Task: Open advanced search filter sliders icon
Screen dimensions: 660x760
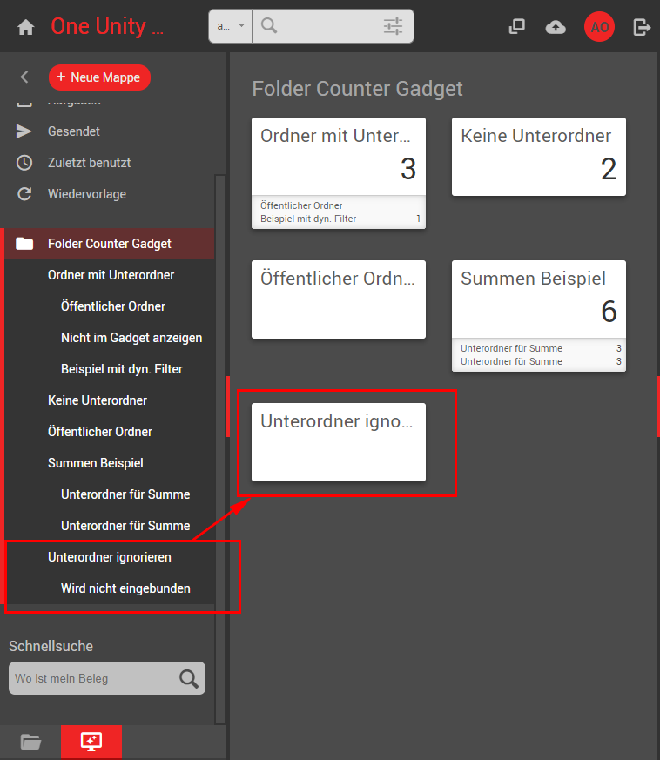Action: (x=393, y=26)
